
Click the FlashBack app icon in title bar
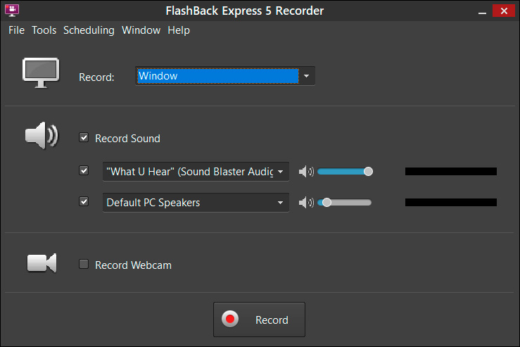coord(11,11)
